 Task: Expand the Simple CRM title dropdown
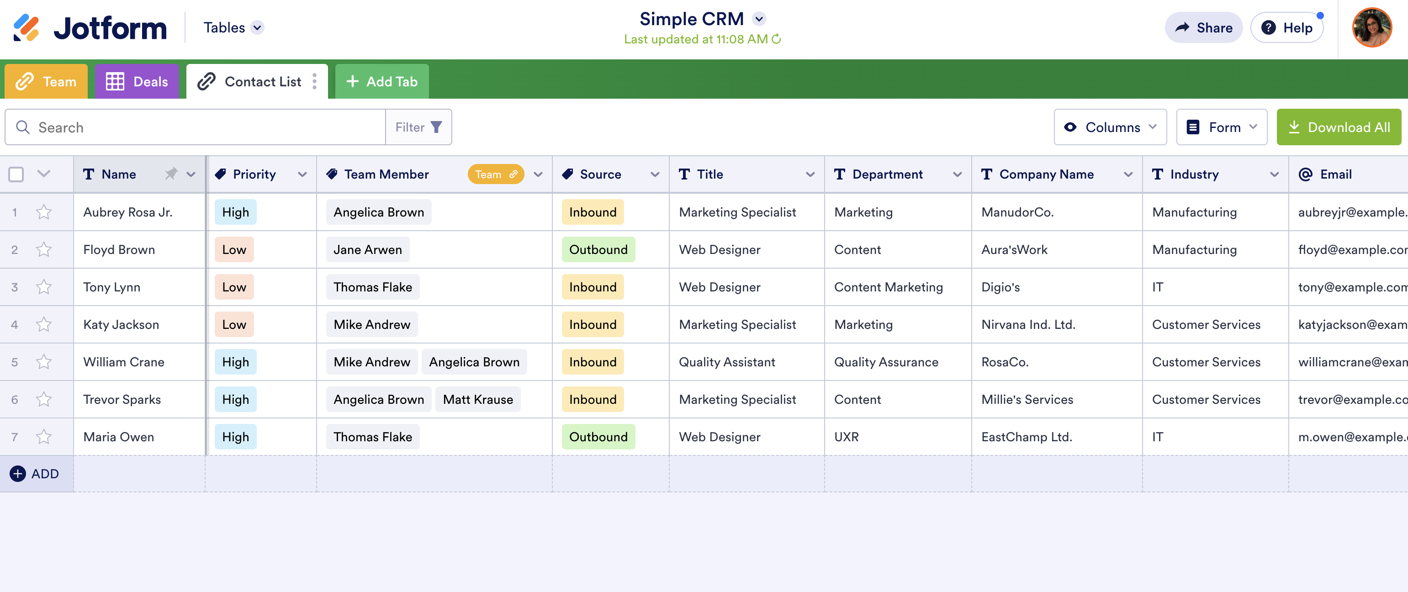(759, 19)
